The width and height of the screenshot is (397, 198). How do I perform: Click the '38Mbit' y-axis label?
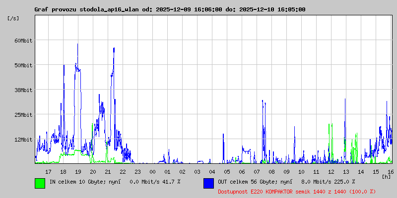coord(23,90)
